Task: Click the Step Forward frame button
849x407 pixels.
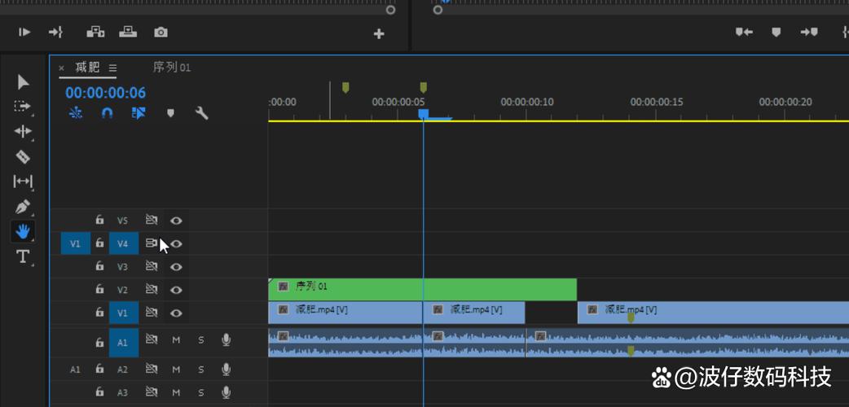Action: click(24, 33)
